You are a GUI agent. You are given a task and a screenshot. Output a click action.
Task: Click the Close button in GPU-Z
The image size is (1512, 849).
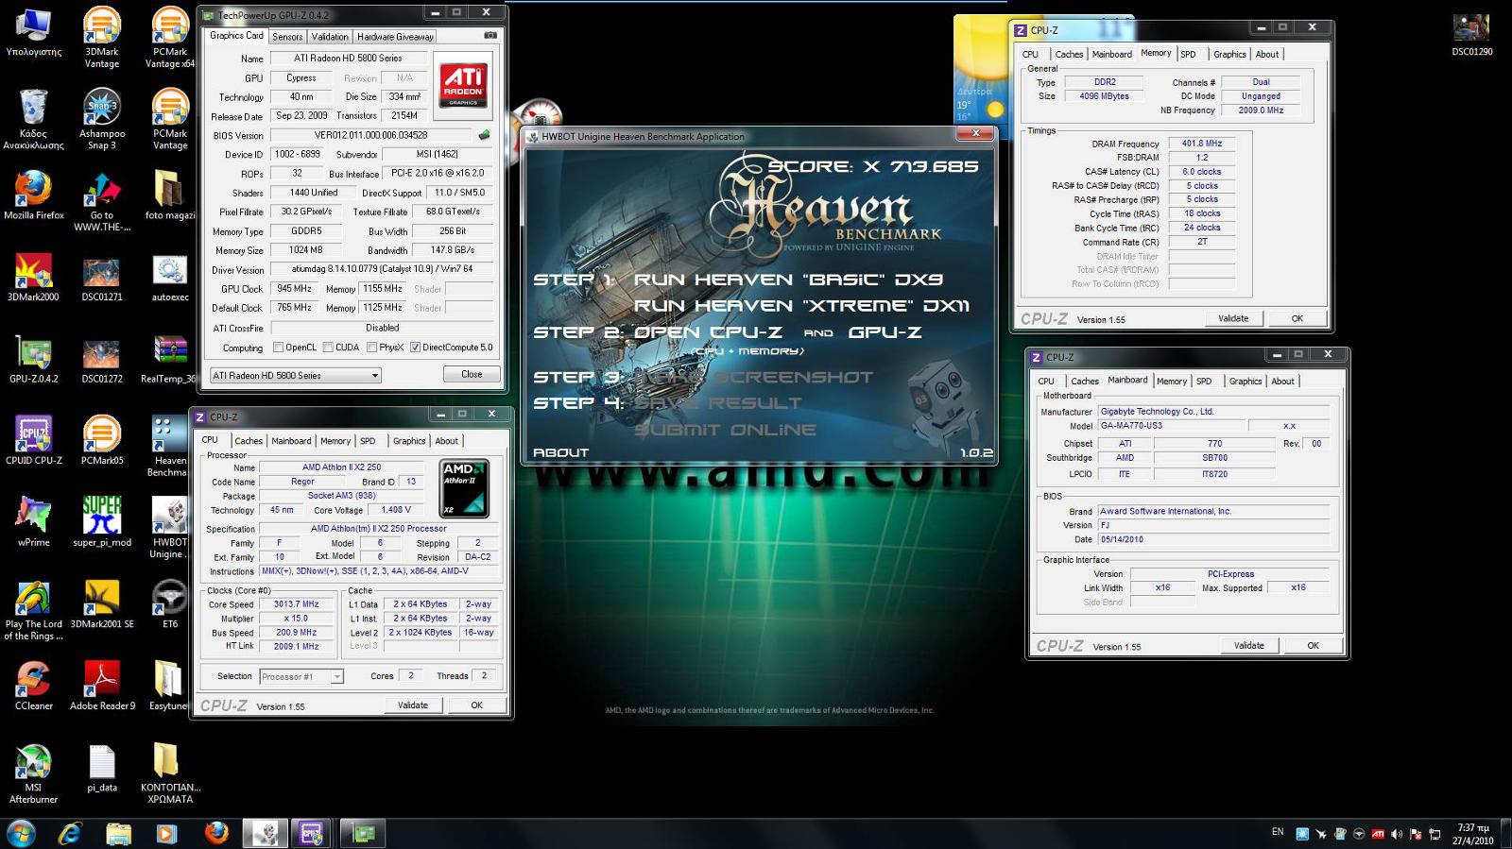(x=472, y=374)
